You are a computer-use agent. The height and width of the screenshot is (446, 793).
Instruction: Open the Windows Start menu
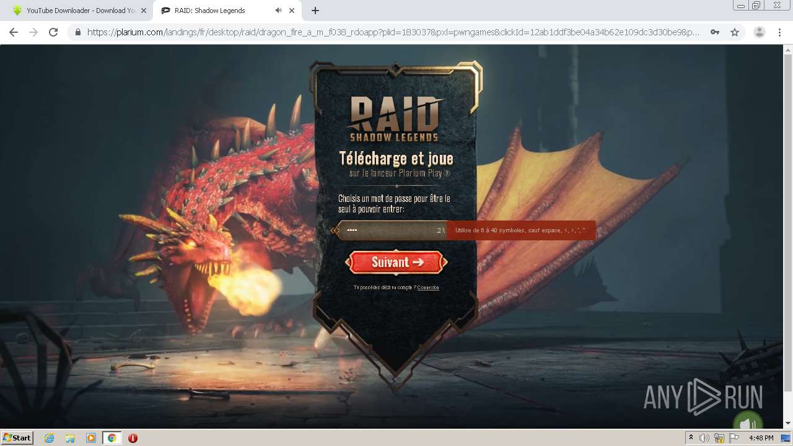tap(17, 437)
